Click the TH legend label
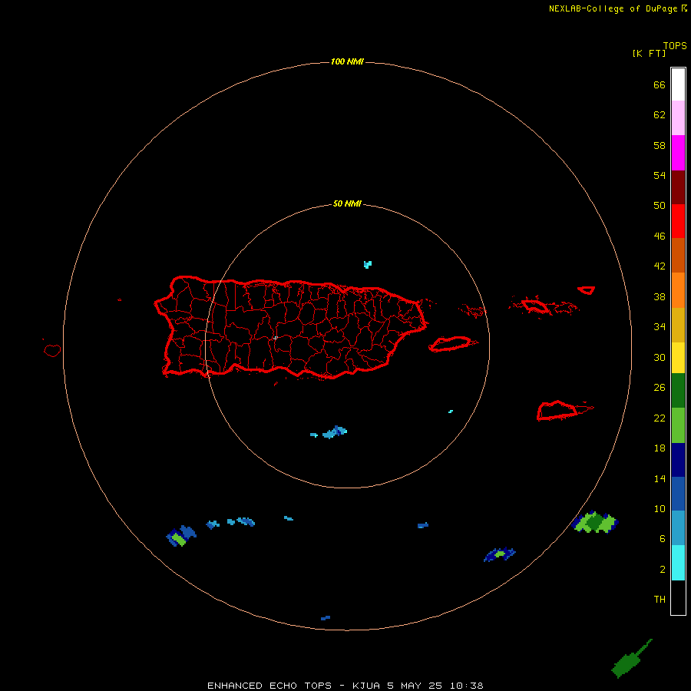Screen dimensions: 691x691 [660, 600]
